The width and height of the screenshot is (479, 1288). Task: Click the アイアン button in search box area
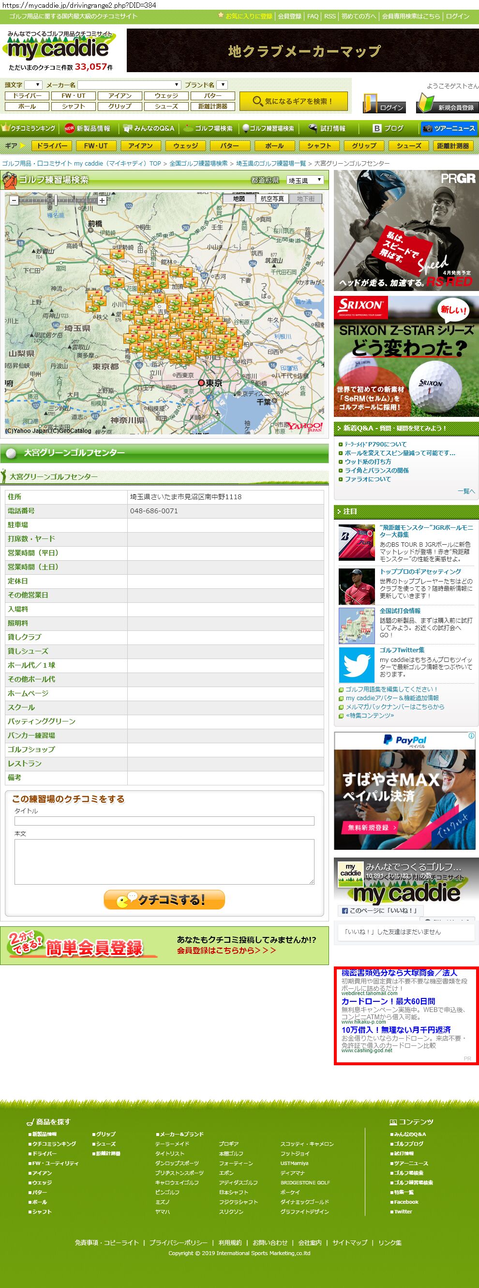point(120,95)
